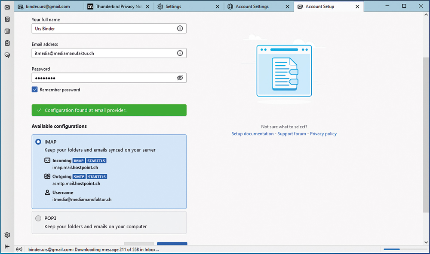
Task: Select the IMAP configuration option
Action: [38, 142]
